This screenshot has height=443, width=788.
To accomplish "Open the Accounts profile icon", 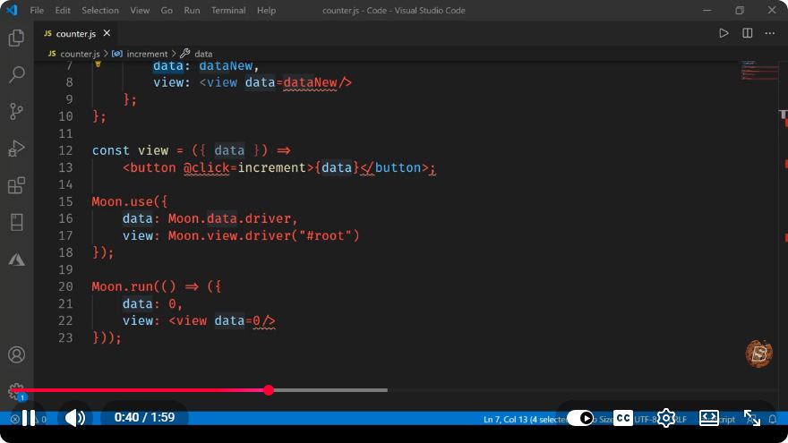I will tap(16, 354).
